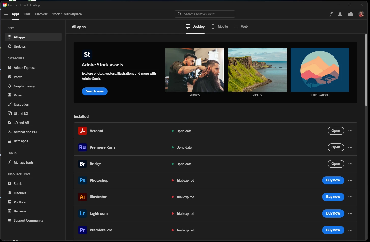Open the user profile avatar
The width and height of the screenshot is (370, 242).
[x=361, y=14]
